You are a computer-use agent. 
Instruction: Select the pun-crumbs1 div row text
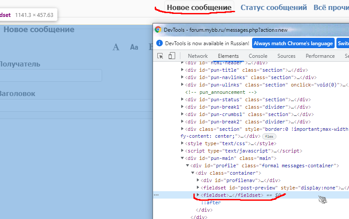coord(249,114)
